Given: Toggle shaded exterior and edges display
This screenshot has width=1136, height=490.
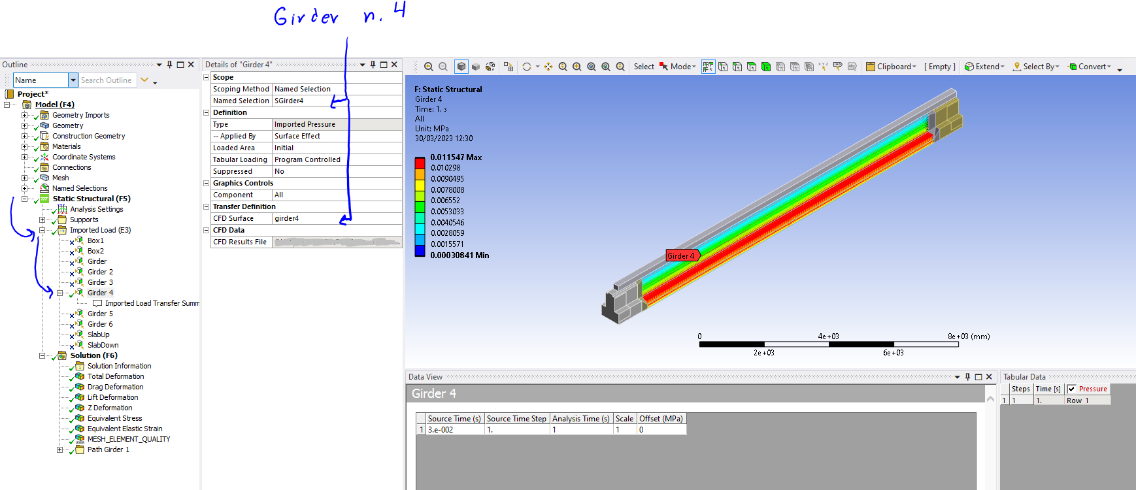Looking at the screenshot, I should (461, 67).
